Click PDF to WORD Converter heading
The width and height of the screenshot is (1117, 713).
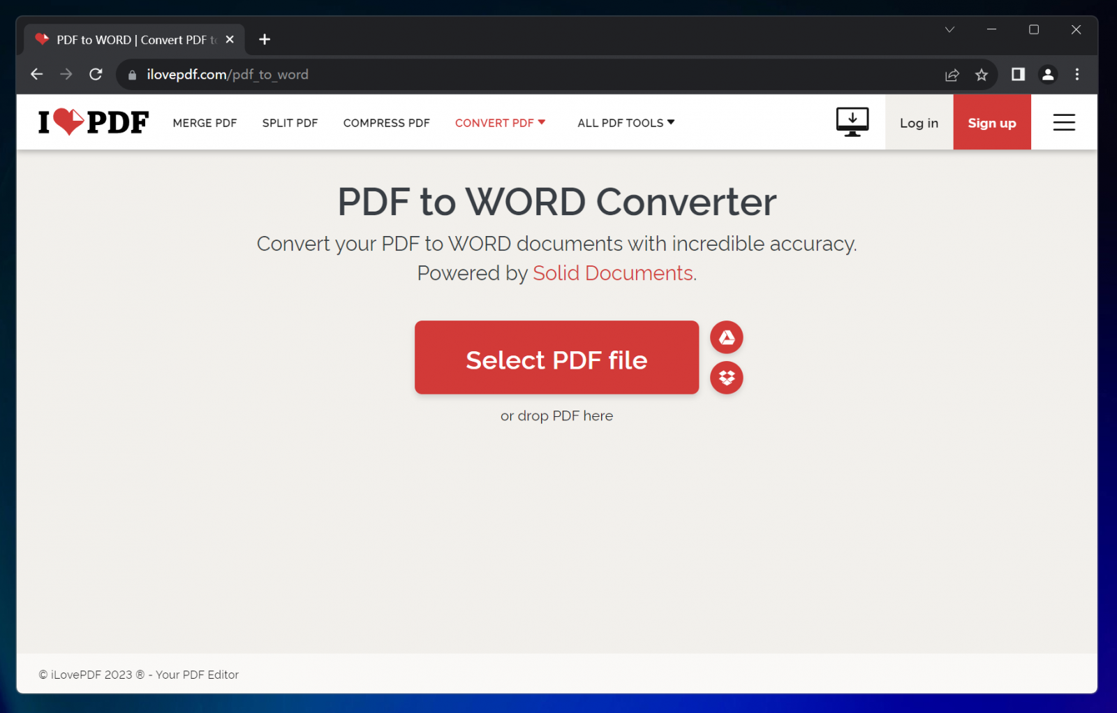tap(556, 202)
